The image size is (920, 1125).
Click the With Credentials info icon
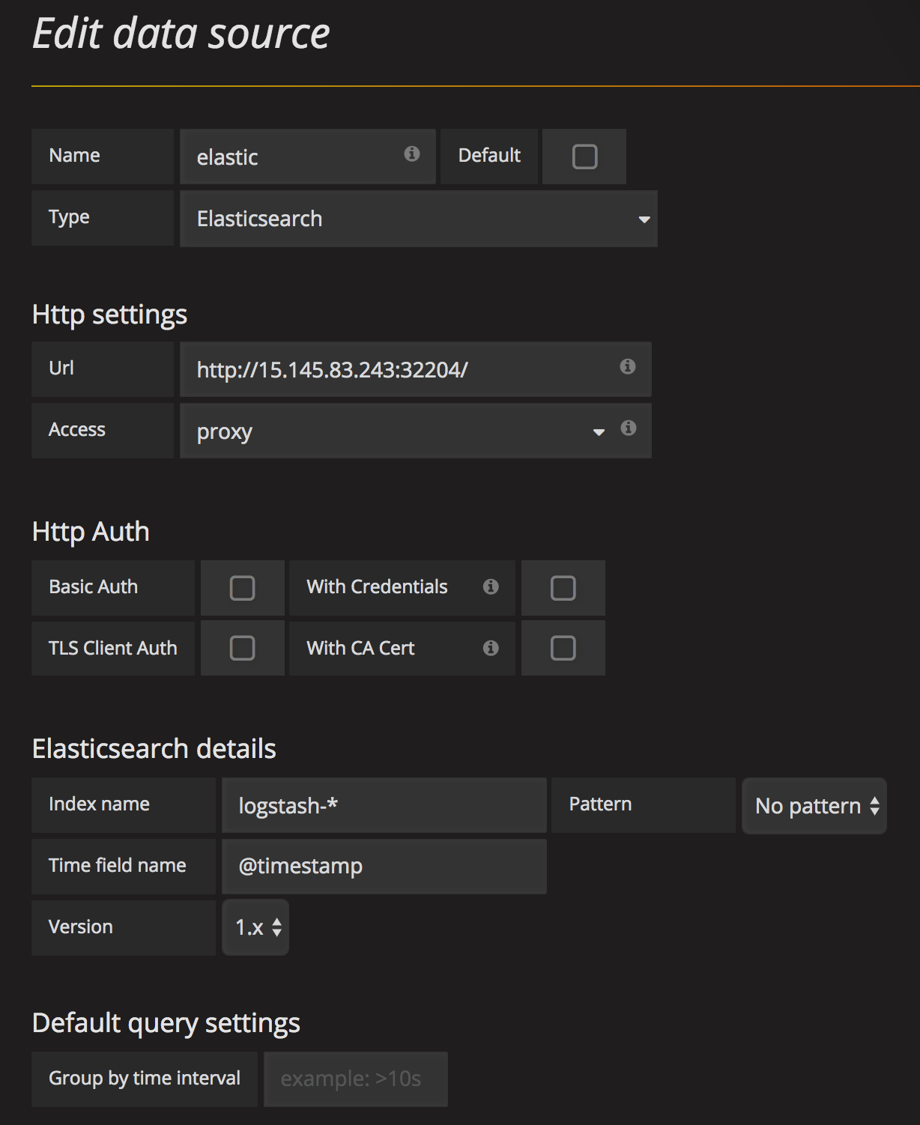pyautogui.click(x=491, y=586)
